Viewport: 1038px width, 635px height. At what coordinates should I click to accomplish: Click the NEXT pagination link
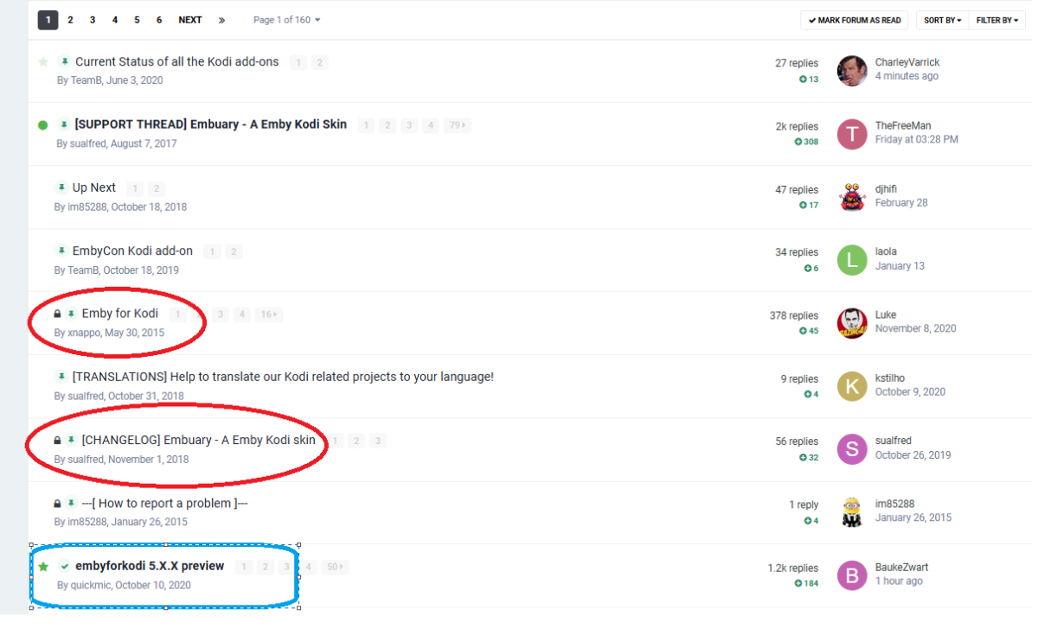point(190,20)
